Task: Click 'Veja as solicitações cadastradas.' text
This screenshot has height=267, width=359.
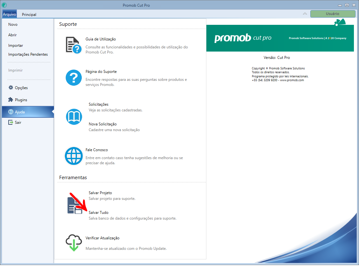Action: click(116, 110)
